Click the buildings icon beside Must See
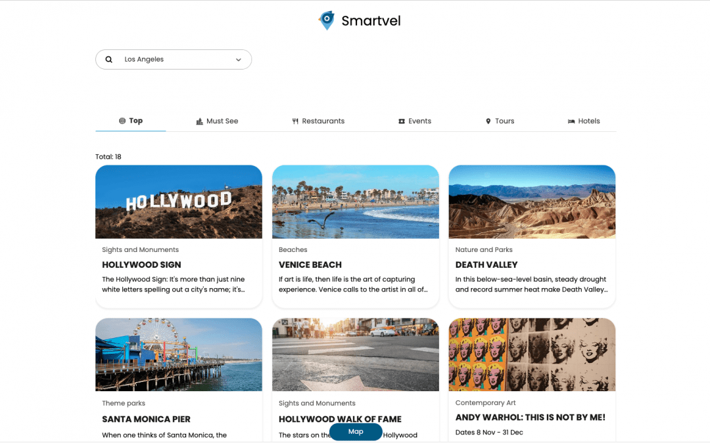The height and width of the screenshot is (443, 710). [x=199, y=121]
